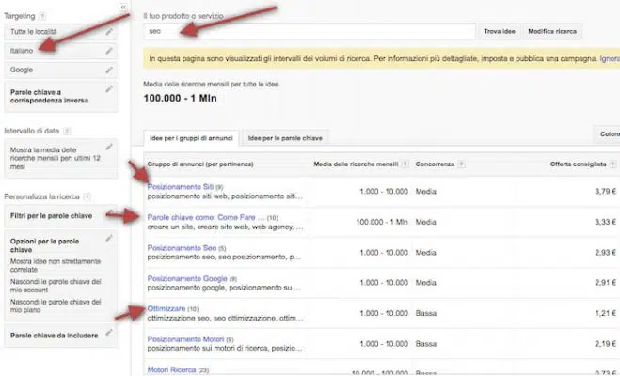Select the Italiano language setting
The image size is (620, 376).
(x=22, y=51)
